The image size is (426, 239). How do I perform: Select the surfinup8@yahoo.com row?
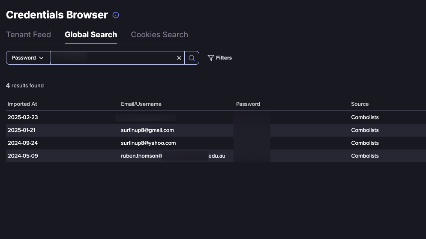click(x=216, y=143)
